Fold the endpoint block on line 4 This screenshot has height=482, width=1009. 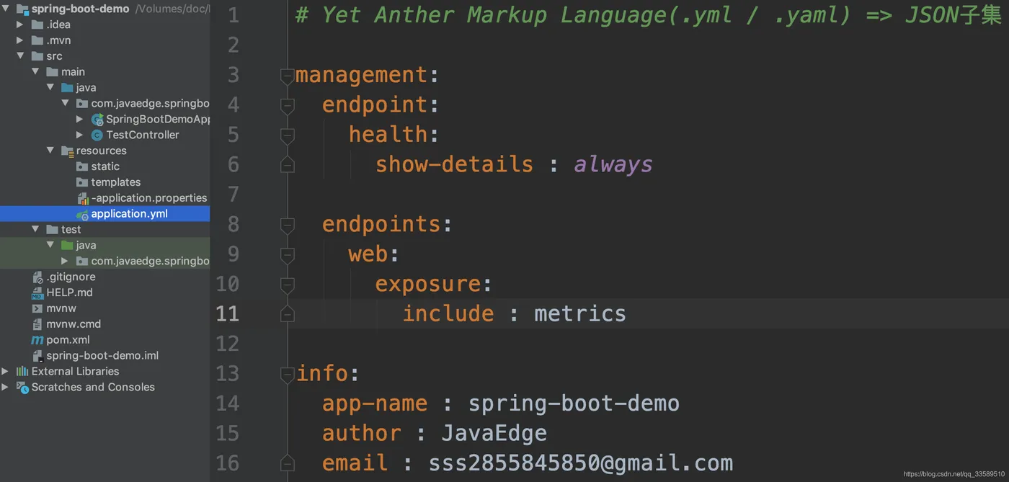pos(287,105)
